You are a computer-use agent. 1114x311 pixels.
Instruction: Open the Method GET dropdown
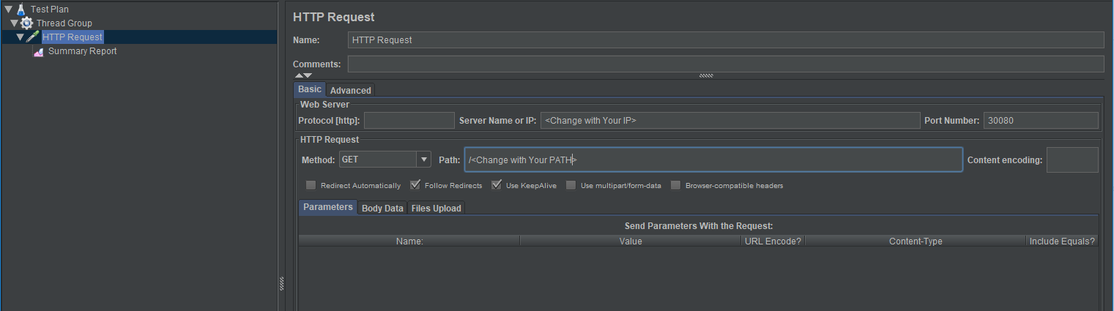[423, 160]
